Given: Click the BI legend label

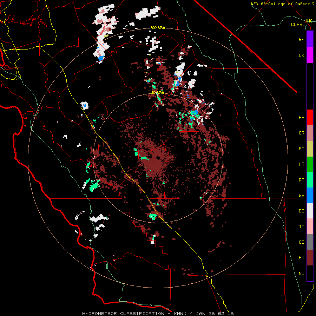Looking at the screenshot, I should tap(301, 258).
